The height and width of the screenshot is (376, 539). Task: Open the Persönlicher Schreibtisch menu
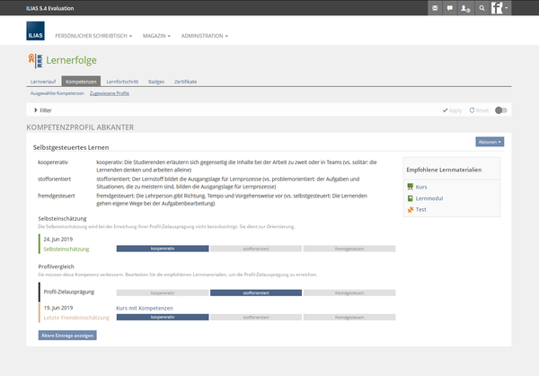point(93,36)
